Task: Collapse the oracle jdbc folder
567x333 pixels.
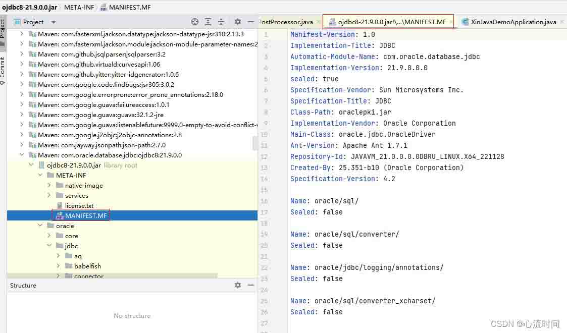Action: 49,246
